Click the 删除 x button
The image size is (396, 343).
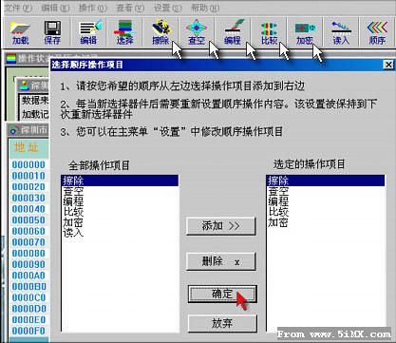[x=221, y=261]
